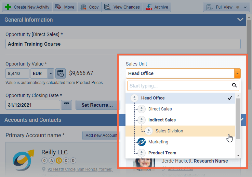Select the Marketing sales unit
Viewport: 252px width, 177px height.
pos(158,142)
